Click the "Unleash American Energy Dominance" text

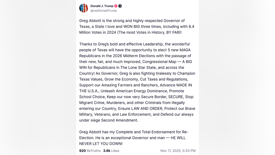(x=134, y=91)
